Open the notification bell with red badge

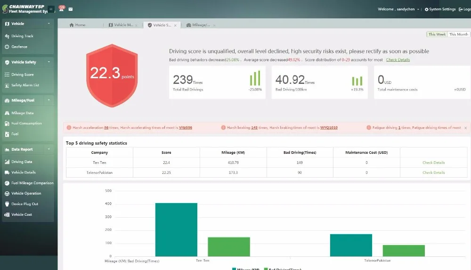click(x=62, y=8)
